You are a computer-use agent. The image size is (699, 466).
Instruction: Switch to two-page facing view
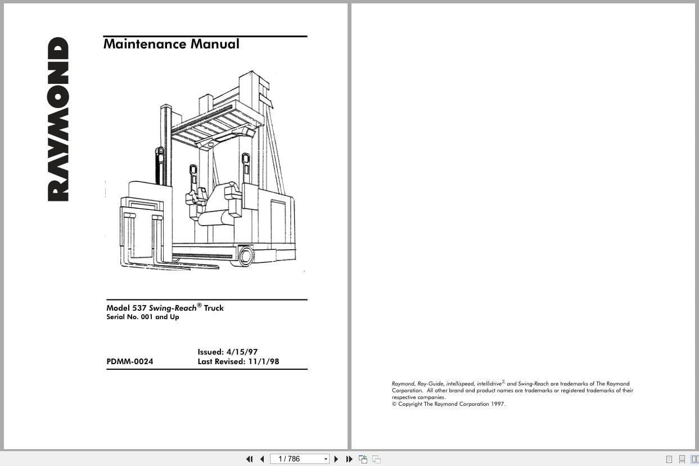[695, 459]
